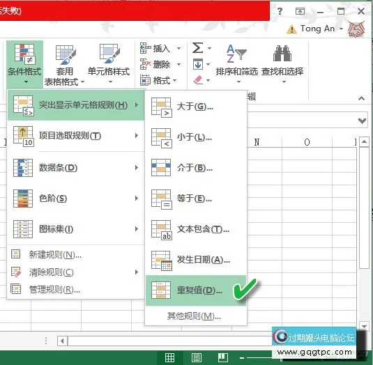The height and width of the screenshot is (365, 373).
Task: Expand the Clear dropdown arrow
Action: 208,80
